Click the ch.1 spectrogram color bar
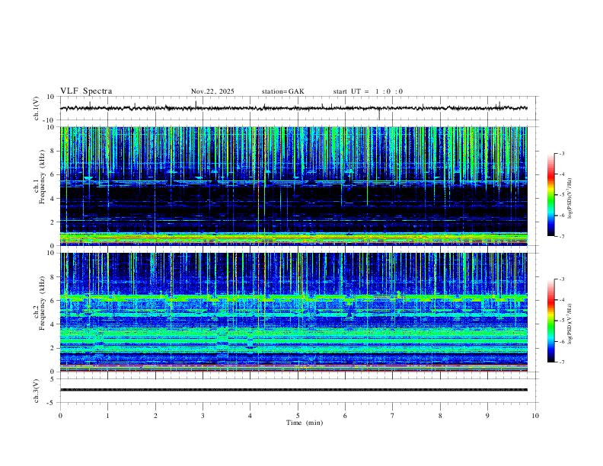The width and height of the screenshot is (603, 466). point(550,195)
